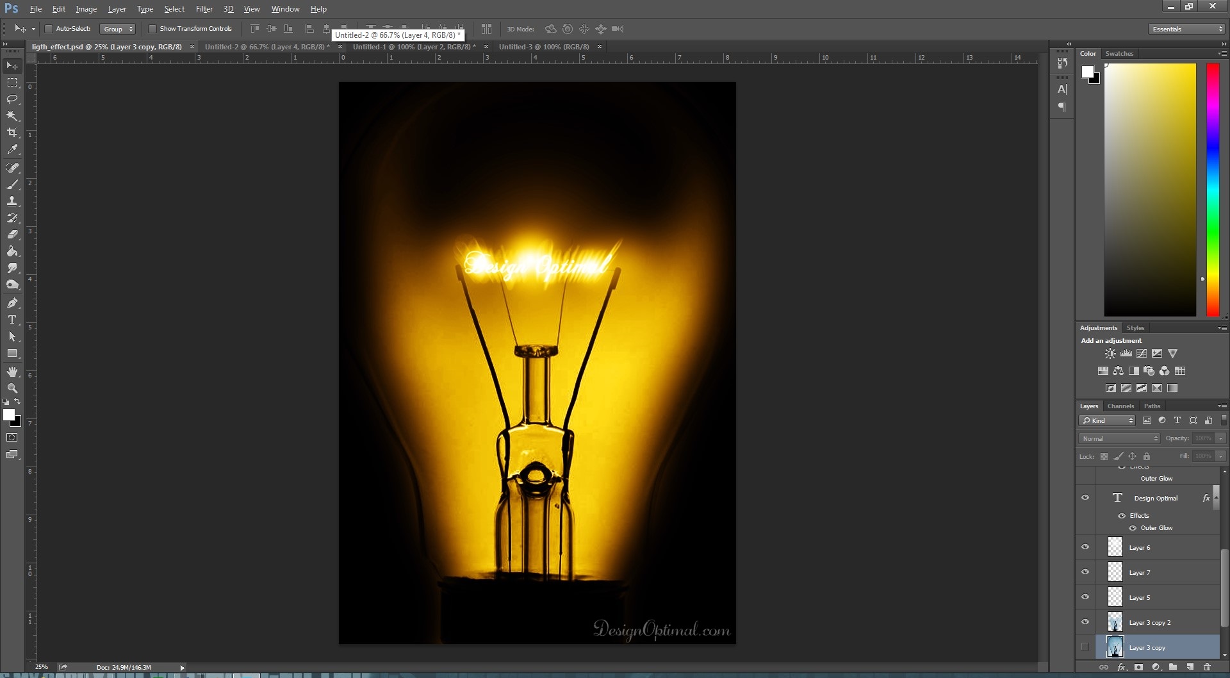
Task: Add a Brightness/Contrast adjustment
Action: click(x=1110, y=354)
